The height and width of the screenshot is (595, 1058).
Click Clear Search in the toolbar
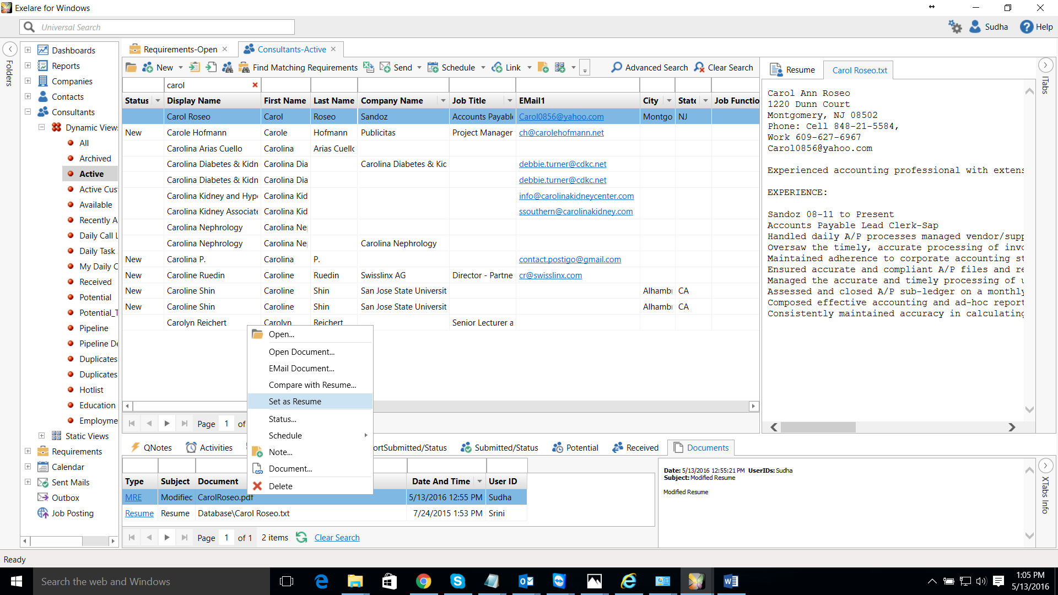(724, 67)
